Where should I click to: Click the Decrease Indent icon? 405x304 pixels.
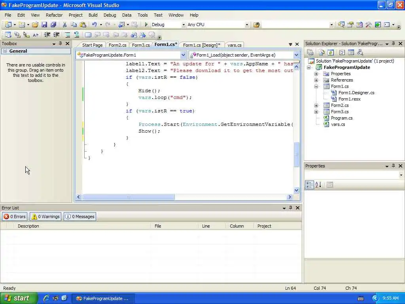pyautogui.click(x=47, y=35)
